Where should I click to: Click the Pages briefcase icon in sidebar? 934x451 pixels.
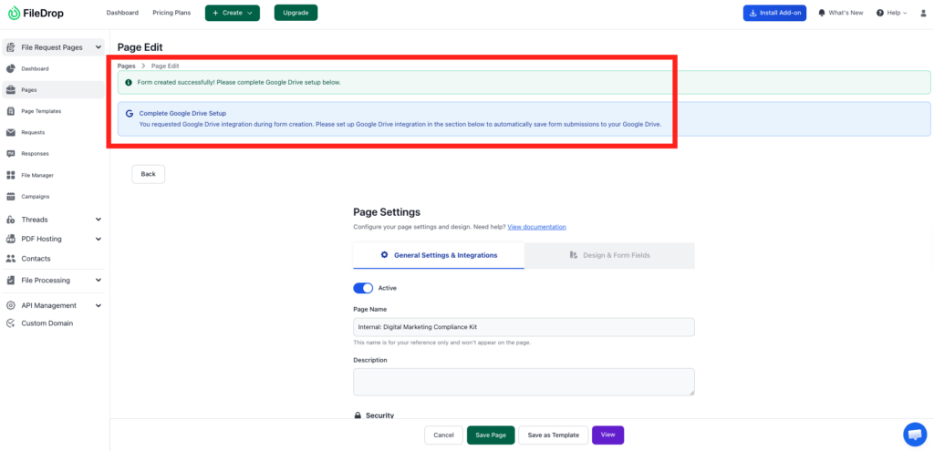click(11, 90)
